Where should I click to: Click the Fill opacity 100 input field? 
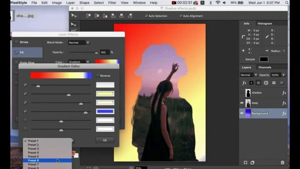[x=105, y=52]
